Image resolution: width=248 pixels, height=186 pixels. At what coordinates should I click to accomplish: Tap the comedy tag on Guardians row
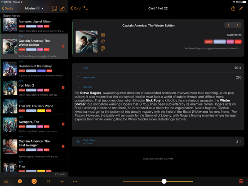tap(41, 71)
